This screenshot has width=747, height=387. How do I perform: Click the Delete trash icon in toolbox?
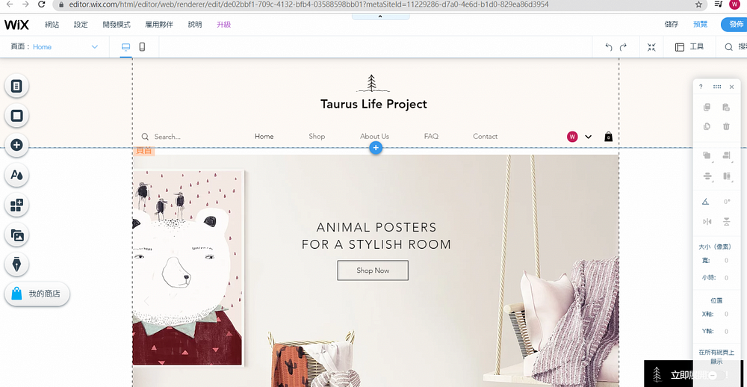tap(727, 126)
